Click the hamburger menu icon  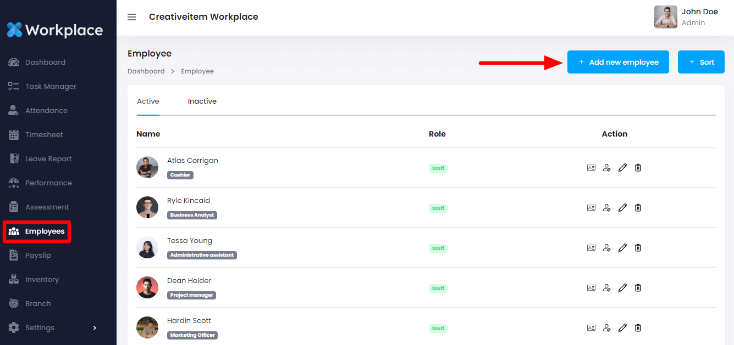[x=131, y=17]
